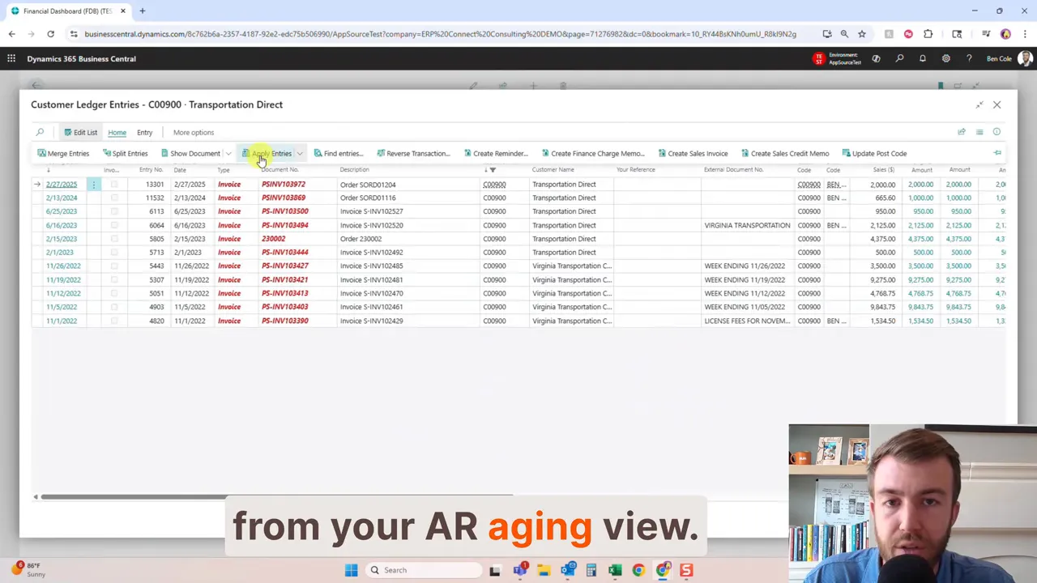Viewport: 1037px width, 583px height.
Task: Open the notifications bell icon
Action: pyautogui.click(x=923, y=58)
